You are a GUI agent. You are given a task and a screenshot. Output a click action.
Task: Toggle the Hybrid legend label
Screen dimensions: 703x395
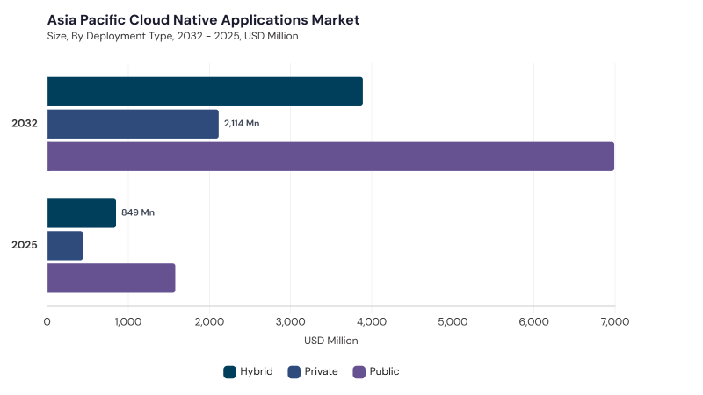pos(256,371)
